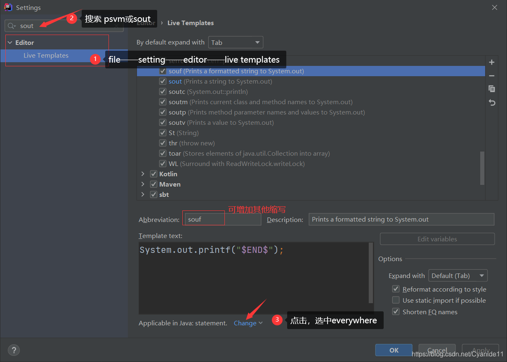
Task: Toggle the soutc template checkbox
Action: (x=163, y=91)
